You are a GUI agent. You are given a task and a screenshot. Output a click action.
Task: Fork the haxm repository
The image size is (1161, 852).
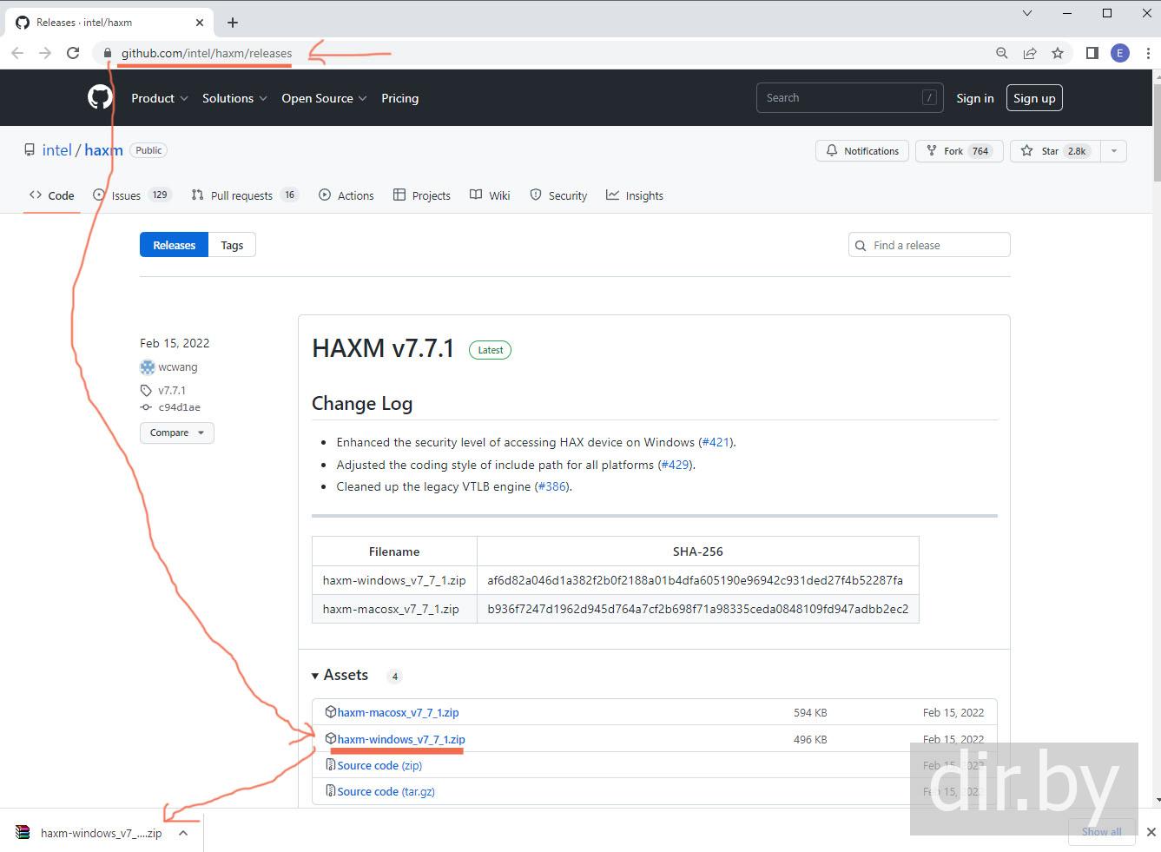[959, 151]
